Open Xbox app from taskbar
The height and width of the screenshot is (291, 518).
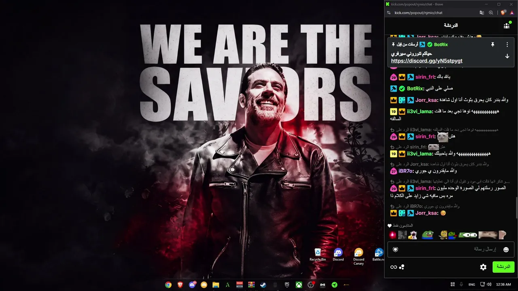pyautogui.click(x=299, y=285)
